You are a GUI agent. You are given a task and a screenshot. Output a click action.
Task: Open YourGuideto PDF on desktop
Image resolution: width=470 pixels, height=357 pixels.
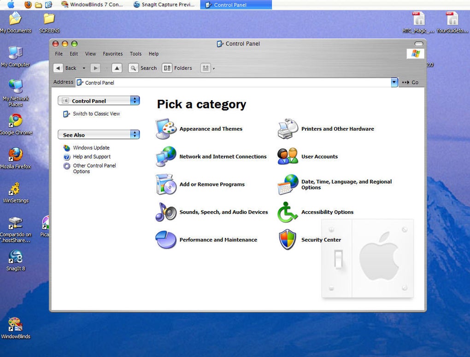tap(452, 23)
